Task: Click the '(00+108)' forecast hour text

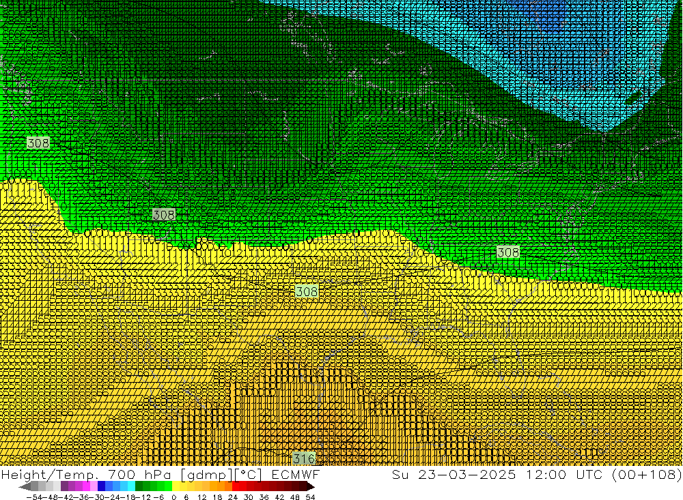Action: pyautogui.click(x=647, y=475)
